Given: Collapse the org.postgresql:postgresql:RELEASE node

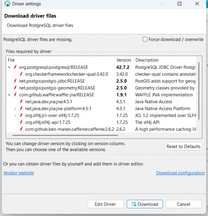Looking at the screenshot, I should (x=9, y=67).
